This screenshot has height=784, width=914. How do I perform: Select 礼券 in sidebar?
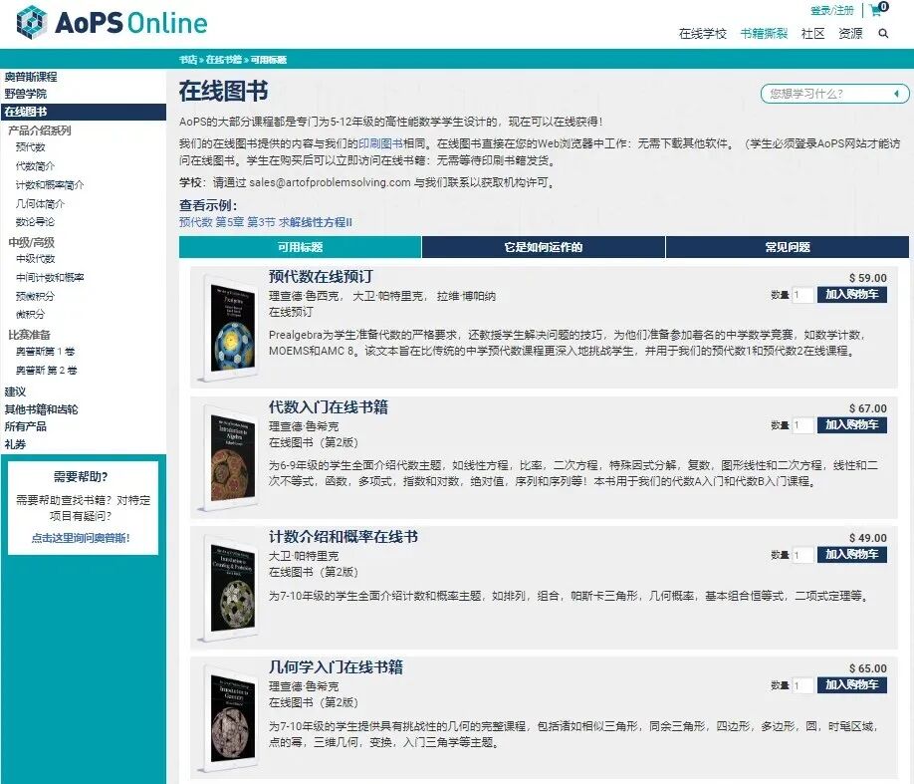[x=15, y=444]
